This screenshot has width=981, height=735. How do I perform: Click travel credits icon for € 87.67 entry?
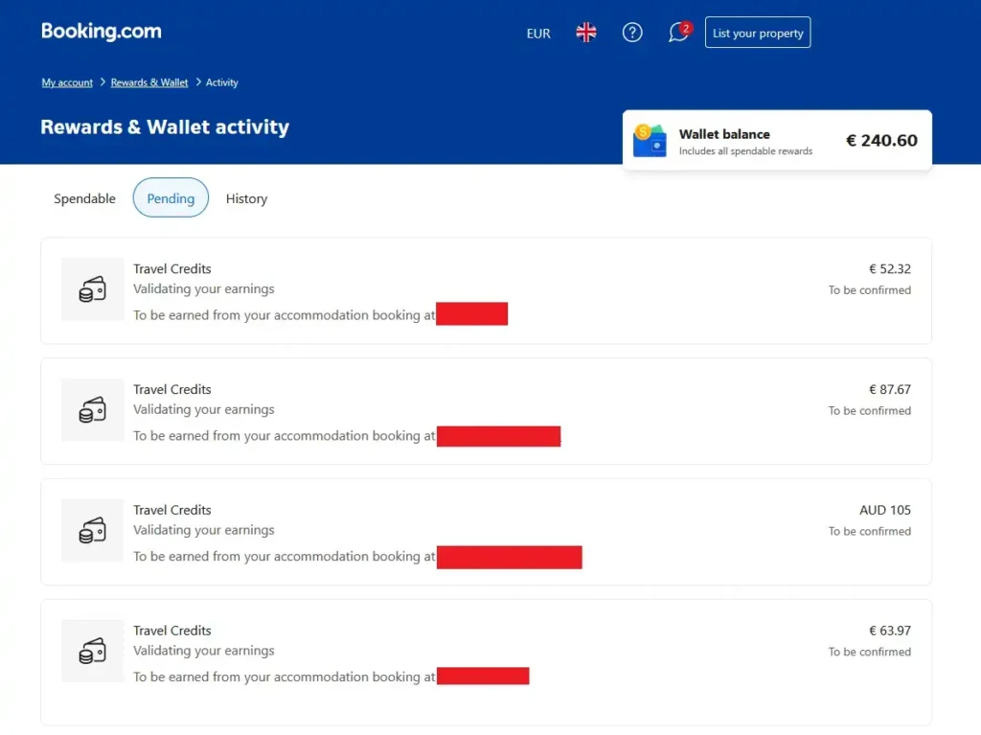pyautogui.click(x=93, y=410)
